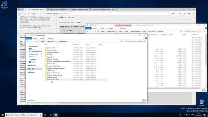
Task: Open Edge tab preview dropdown chevron
Action: coord(116,9)
